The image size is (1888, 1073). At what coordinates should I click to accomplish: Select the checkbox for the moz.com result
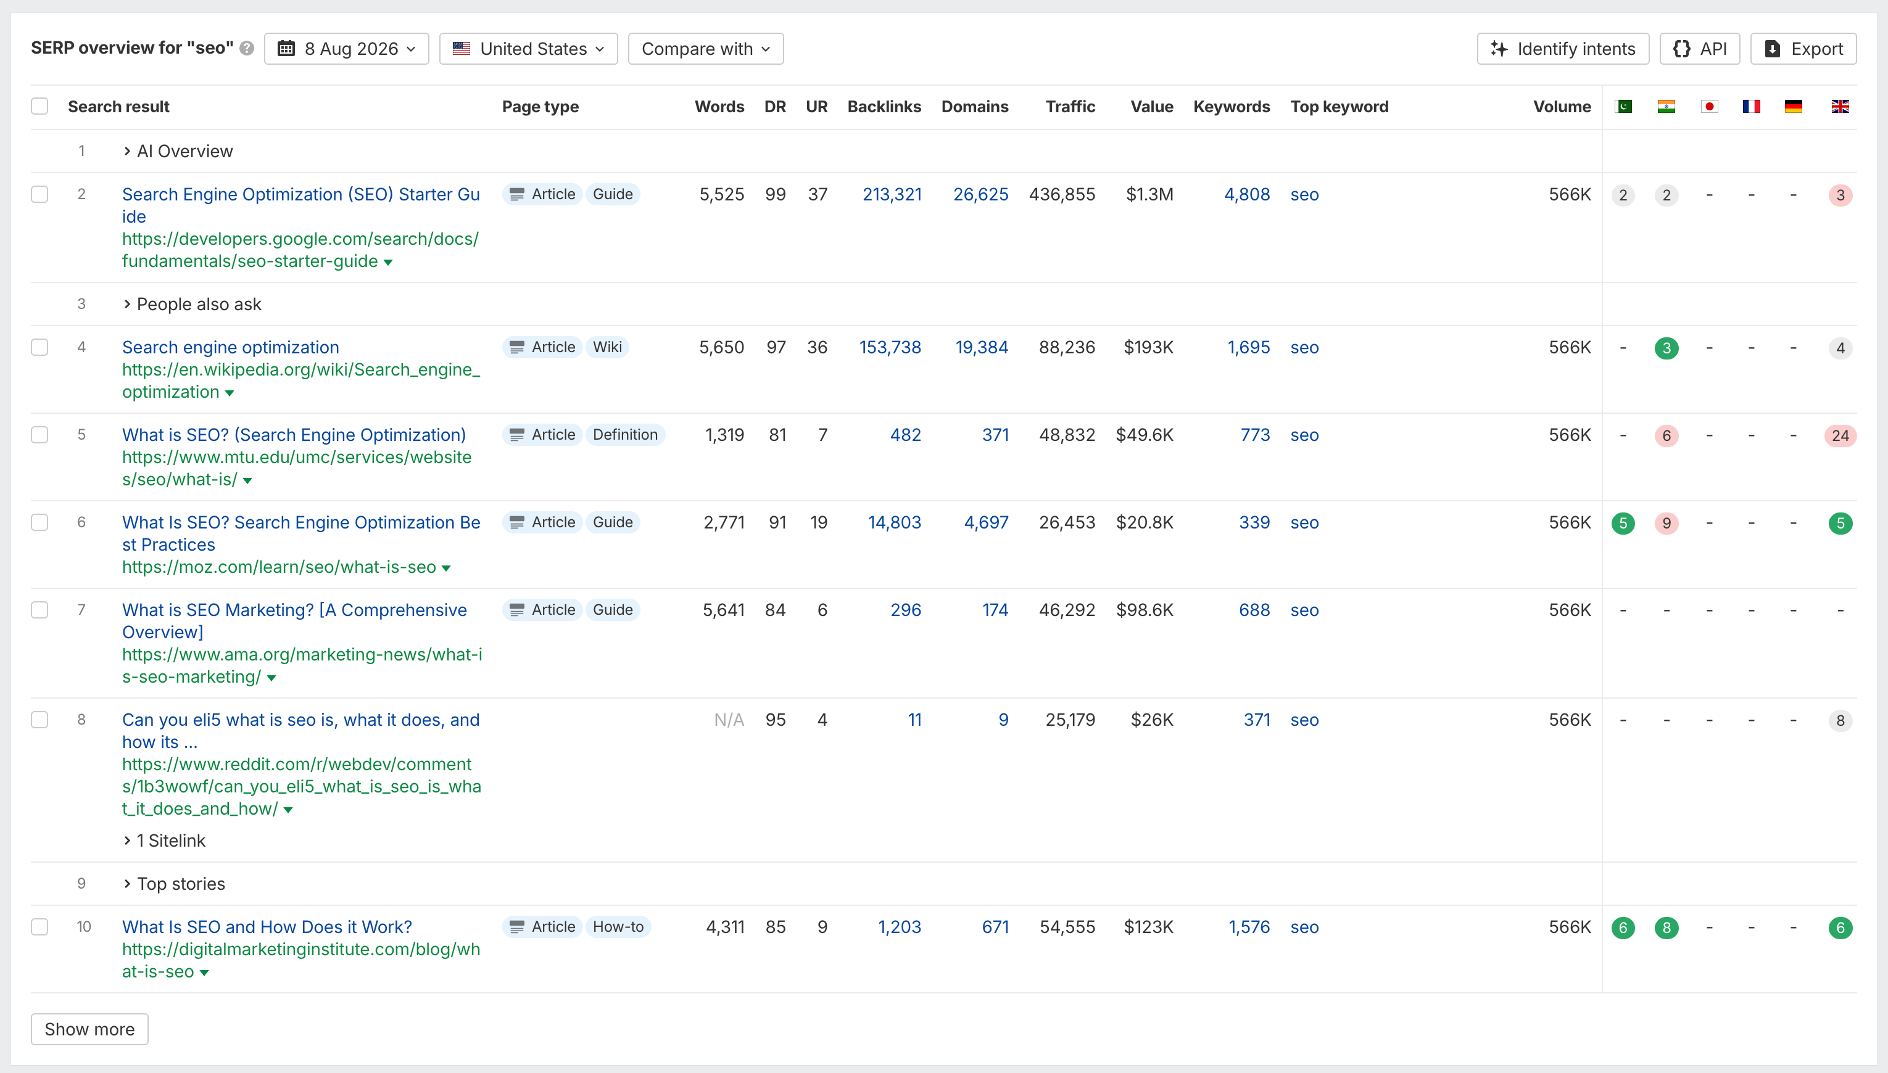pyautogui.click(x=40, y=522)
